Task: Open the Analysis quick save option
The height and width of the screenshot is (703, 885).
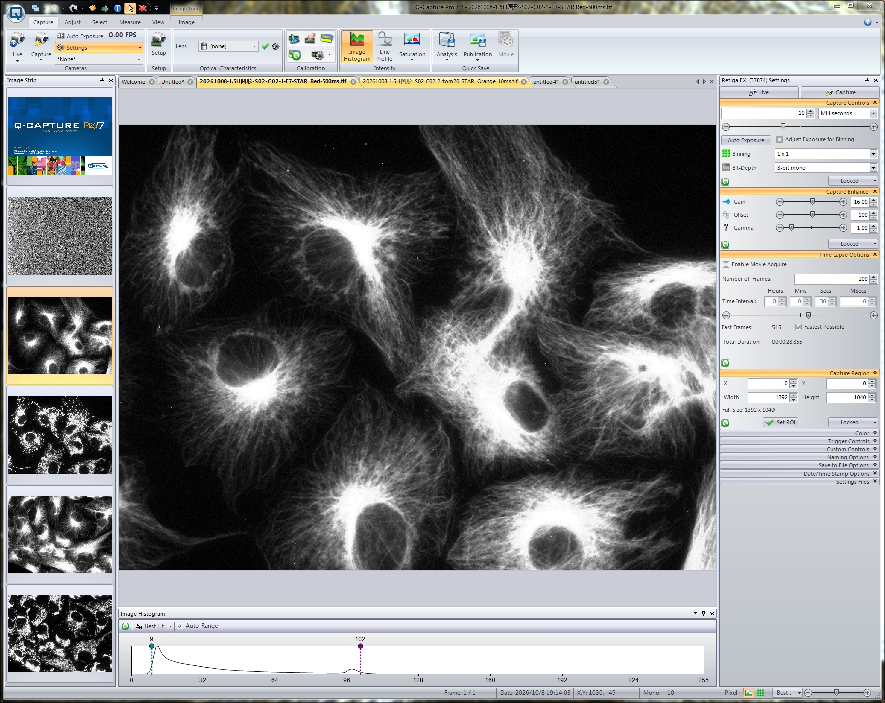Action: click(x=447, y=47)
